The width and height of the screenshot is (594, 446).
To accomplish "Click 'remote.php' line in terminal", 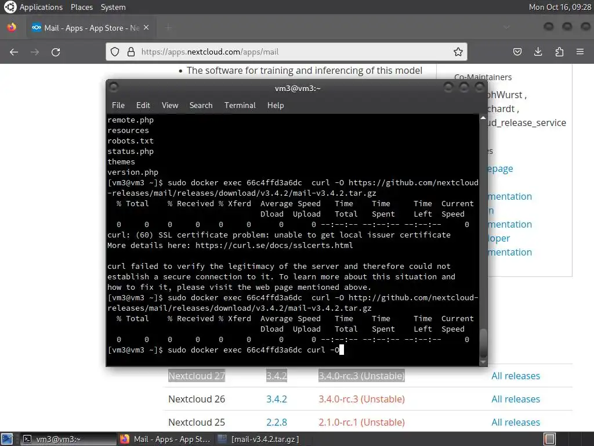I will click(131, 120).
